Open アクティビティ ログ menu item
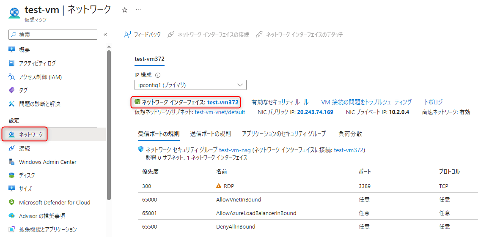 coord(37,63)
